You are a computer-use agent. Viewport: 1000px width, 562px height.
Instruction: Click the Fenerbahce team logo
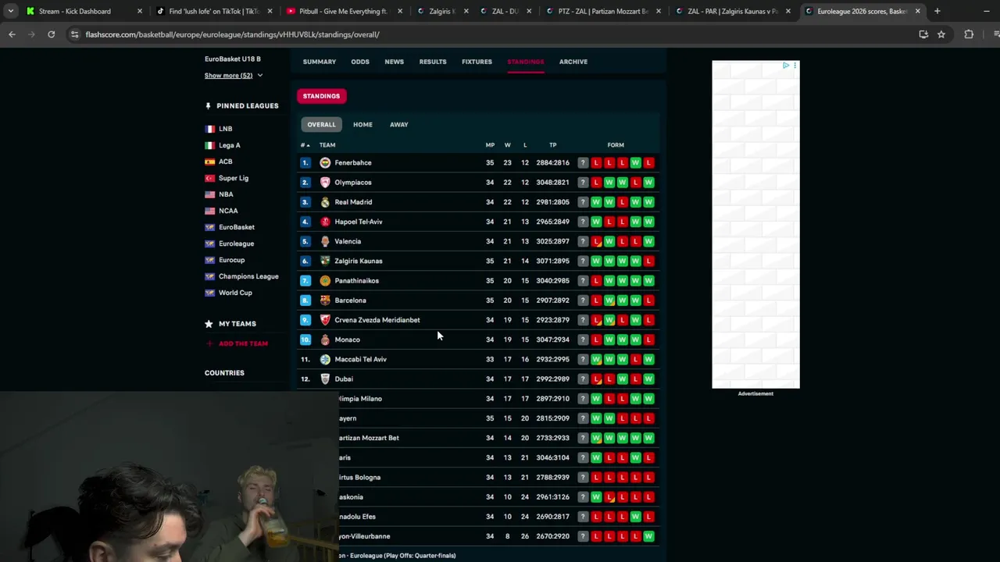coord(325,162)
